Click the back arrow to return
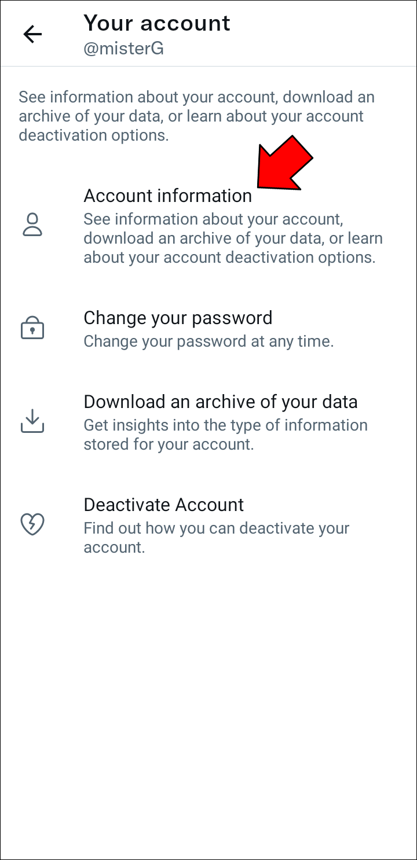 point(32,34)
